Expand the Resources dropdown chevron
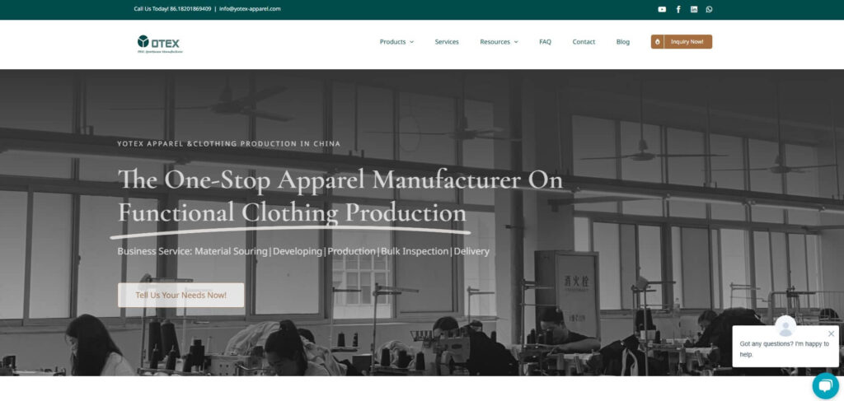 516,42
